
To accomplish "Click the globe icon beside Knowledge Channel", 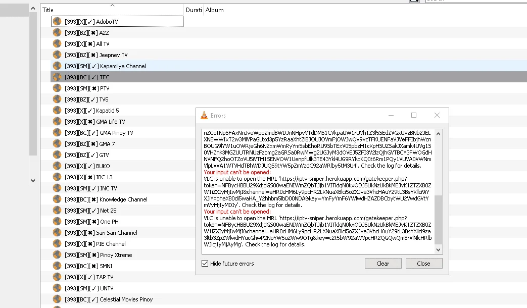I will [57, 199].
